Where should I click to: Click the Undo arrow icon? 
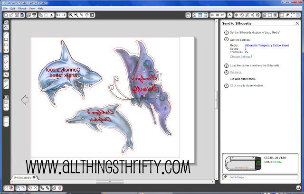pos(58,15)
